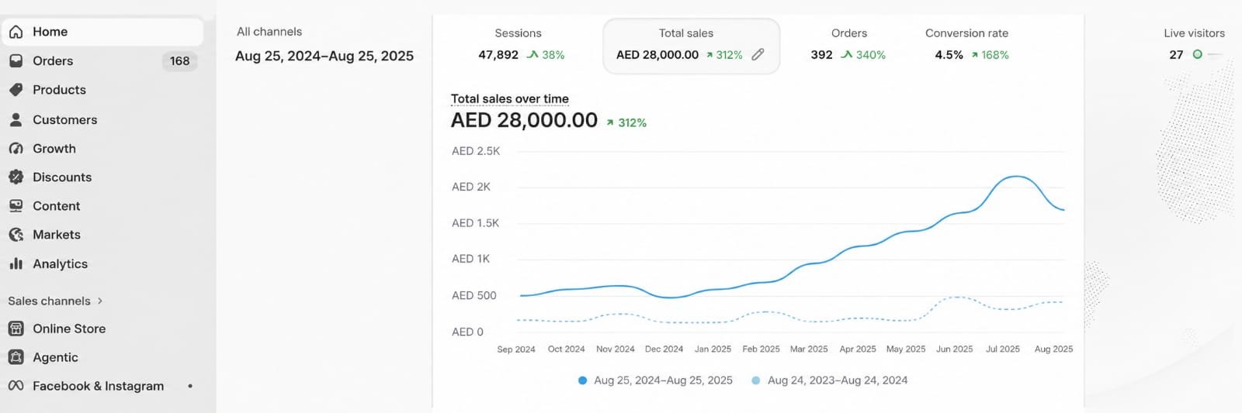
Task: Click the Conversion rate trend arrow icon
Action: coord(974,55)
